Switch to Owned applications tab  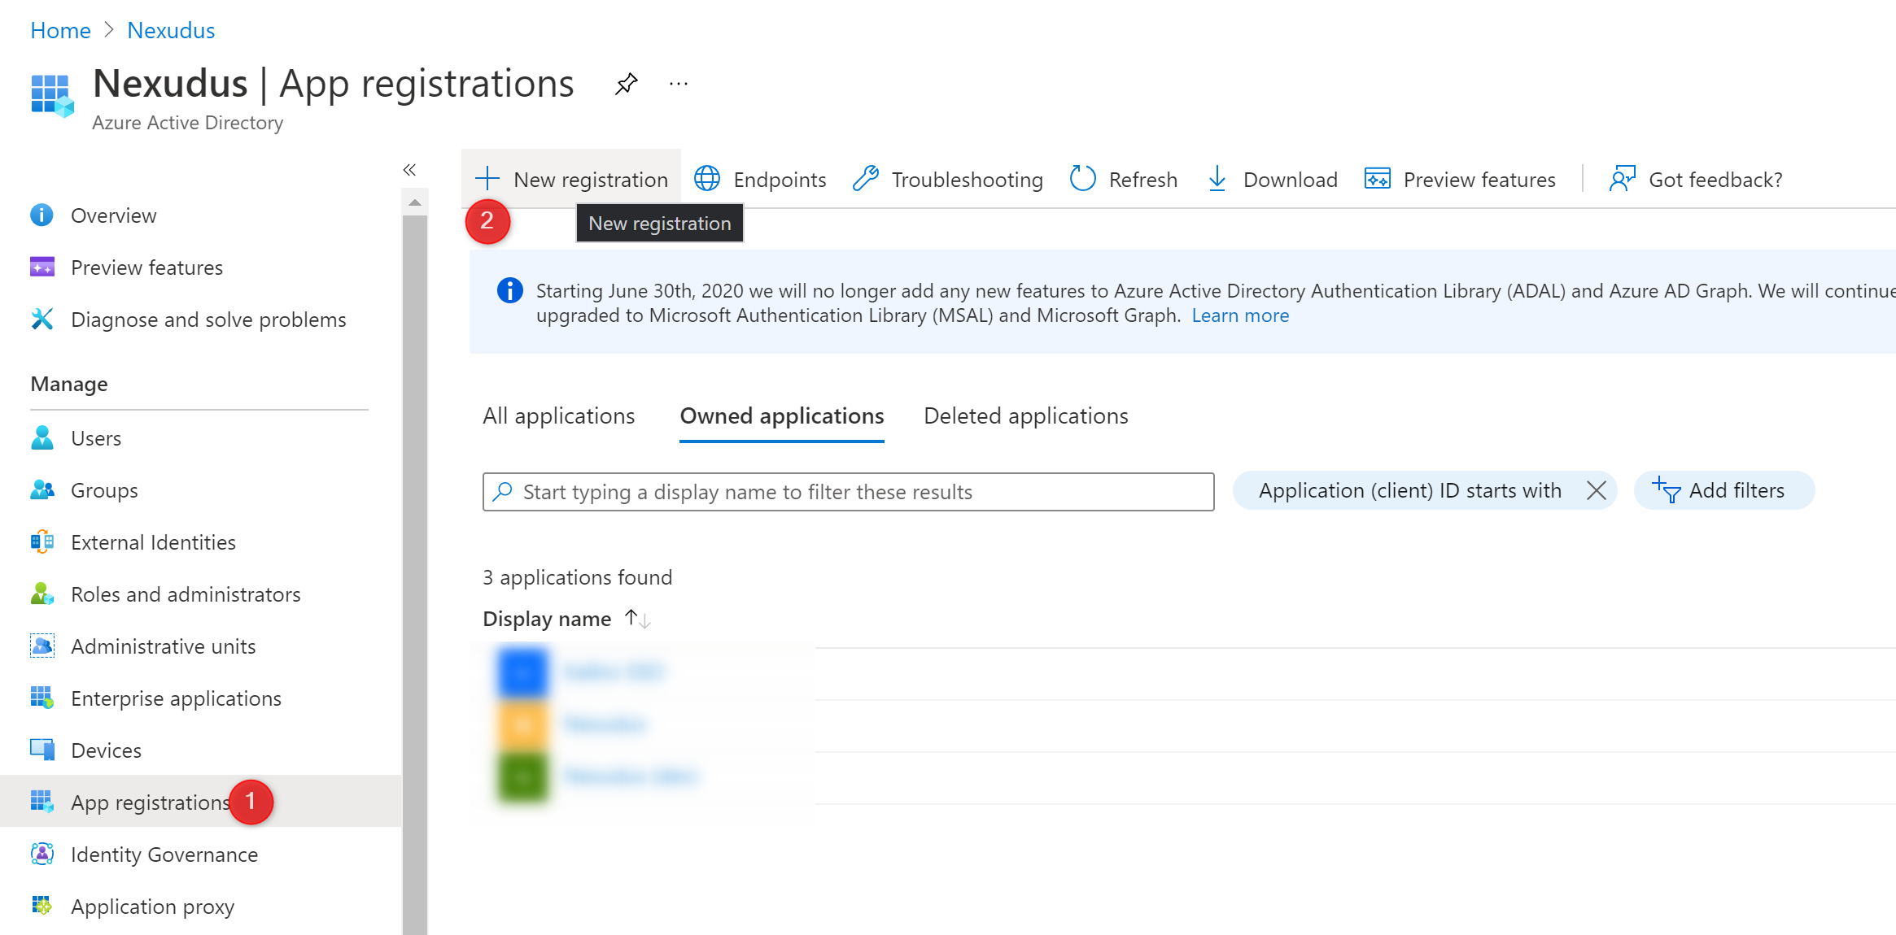(x=782, y=415)
